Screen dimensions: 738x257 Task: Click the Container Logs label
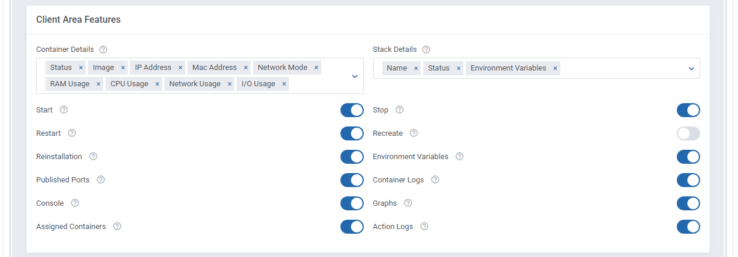(x=398, y=179)
